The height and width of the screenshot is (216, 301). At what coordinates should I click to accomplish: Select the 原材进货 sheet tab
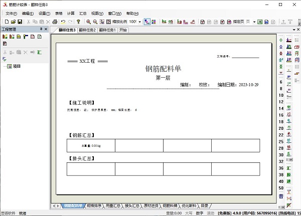[151, 206]
